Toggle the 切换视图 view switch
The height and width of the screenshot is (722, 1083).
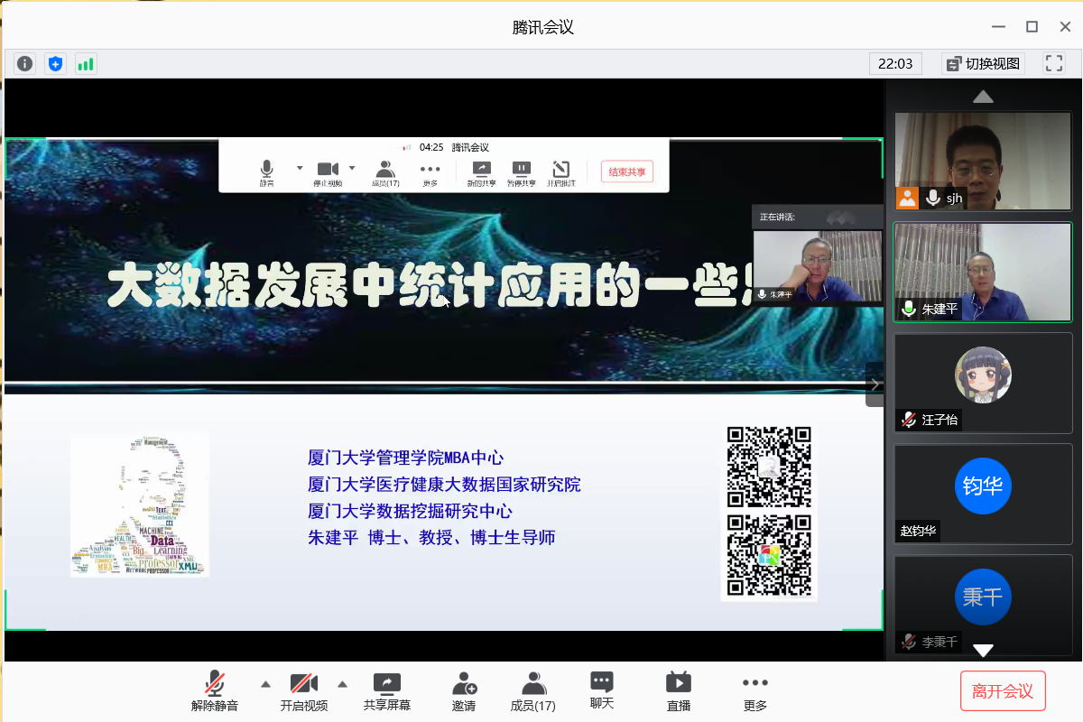click(x=983, y=64)
